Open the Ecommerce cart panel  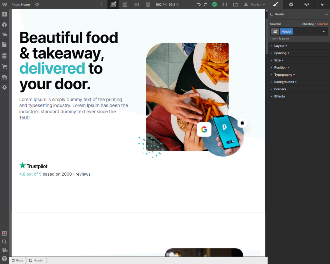5,67
